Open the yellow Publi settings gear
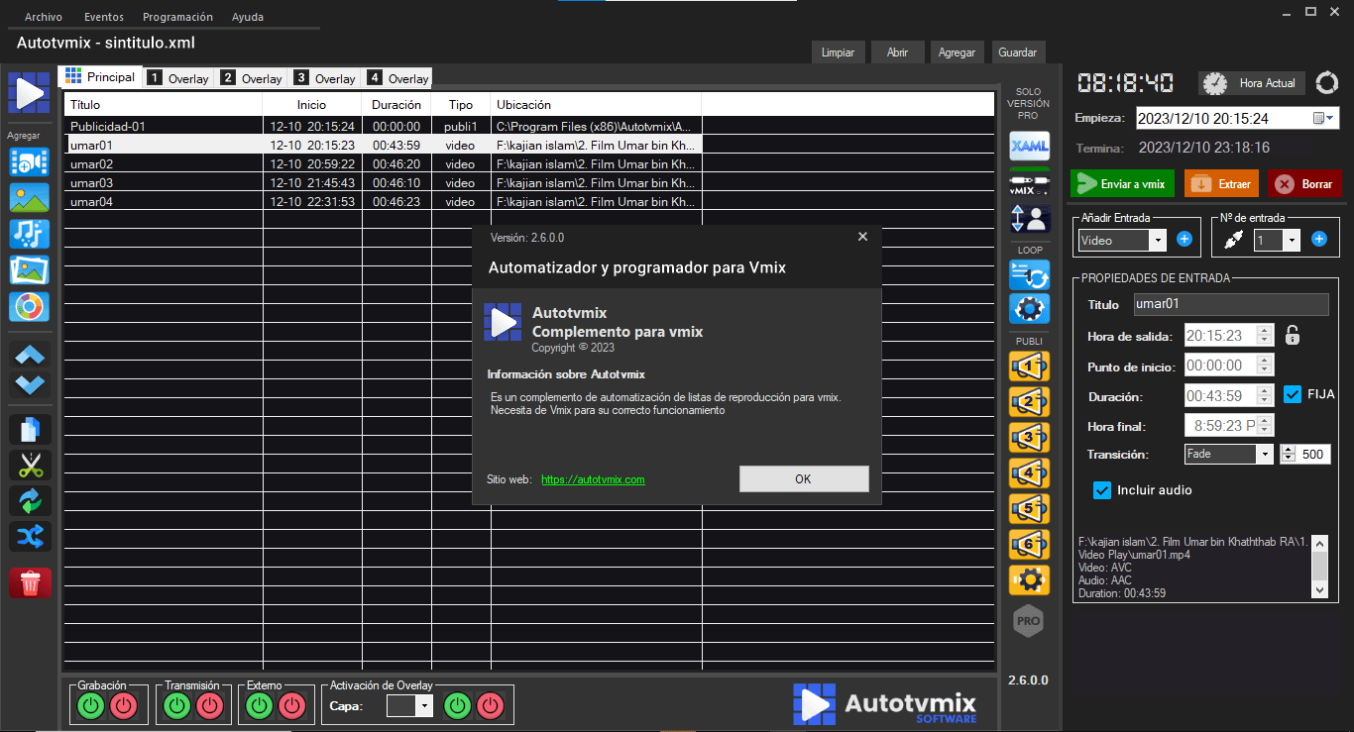The height and width of the screenshot is (732, 1354). pos(1029,579)
